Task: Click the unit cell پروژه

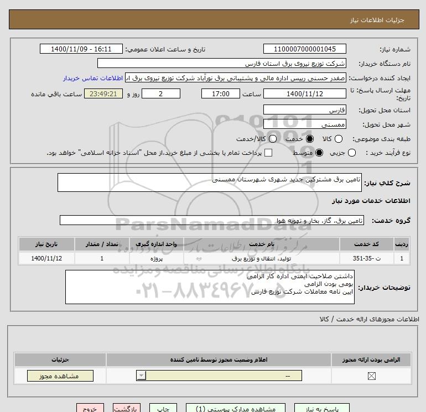Action: 157,258
